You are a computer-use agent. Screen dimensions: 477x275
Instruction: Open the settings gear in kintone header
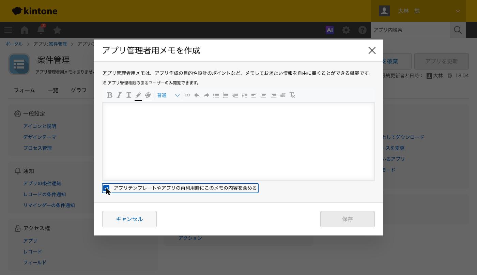click(x=346, y=30)
